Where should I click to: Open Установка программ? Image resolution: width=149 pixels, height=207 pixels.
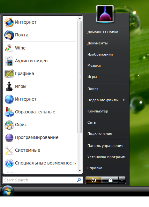[x=106, y=157]
